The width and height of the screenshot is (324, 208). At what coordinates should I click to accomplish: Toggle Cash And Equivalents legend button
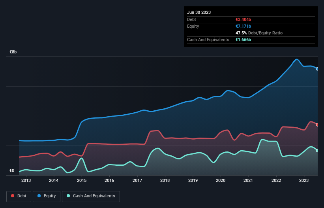point(91,196)
